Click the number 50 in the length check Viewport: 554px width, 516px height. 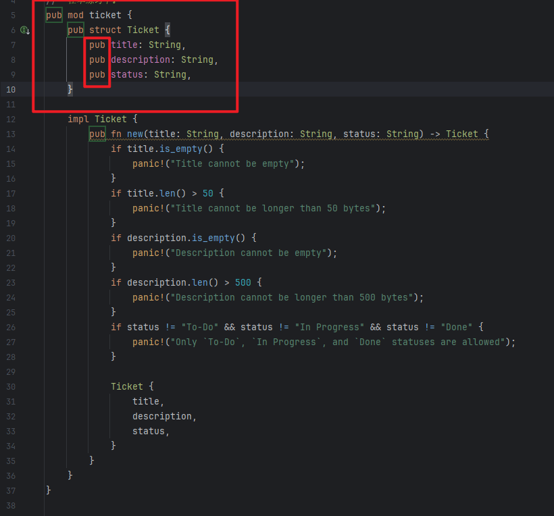pos(207,193)
